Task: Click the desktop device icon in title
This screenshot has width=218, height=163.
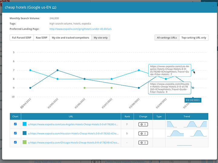Action: (x=54, y=7)
